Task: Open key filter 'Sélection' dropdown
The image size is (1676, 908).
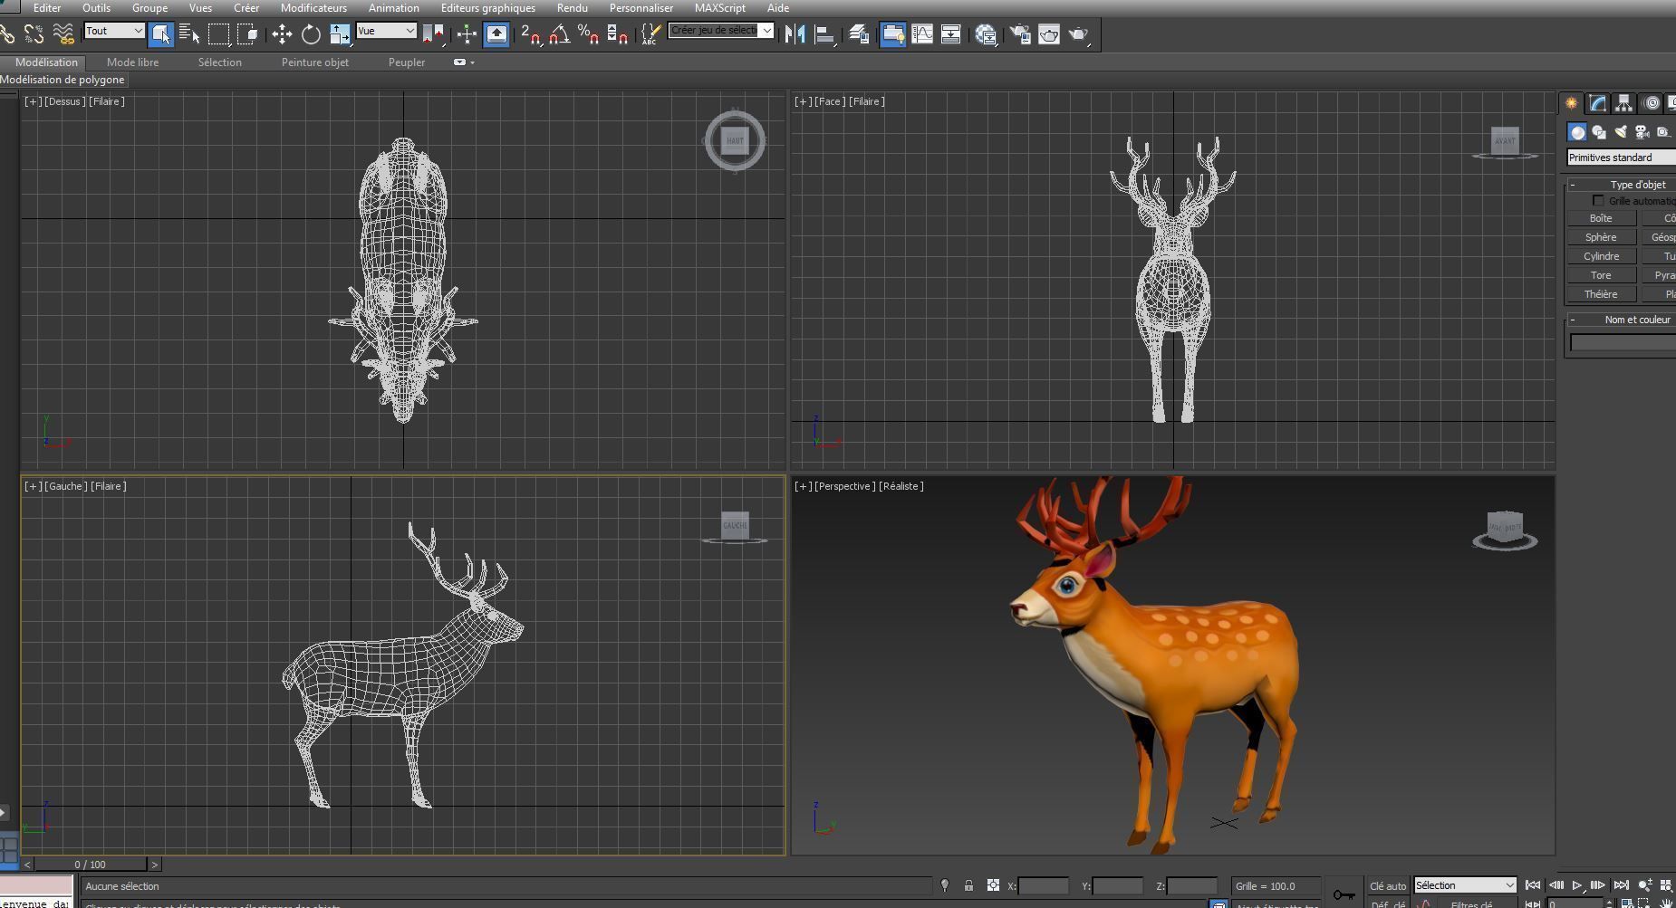Action: [x=1465, y=885]
